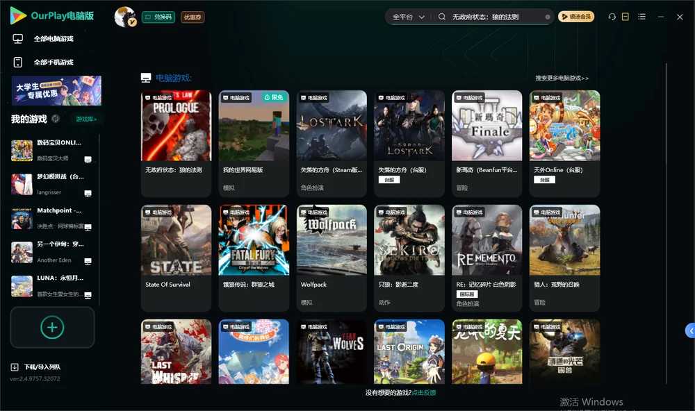
Task: Open the list menu icon in title bar
Action: coord(641,17)
